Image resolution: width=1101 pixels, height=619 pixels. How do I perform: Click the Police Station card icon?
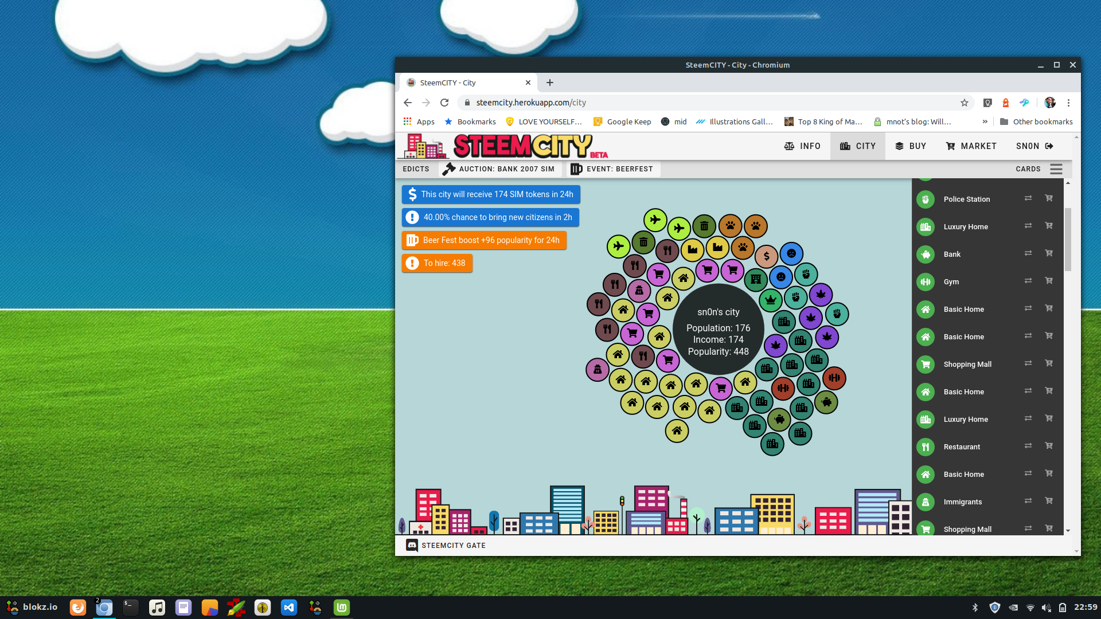click(x=925, y=199)
